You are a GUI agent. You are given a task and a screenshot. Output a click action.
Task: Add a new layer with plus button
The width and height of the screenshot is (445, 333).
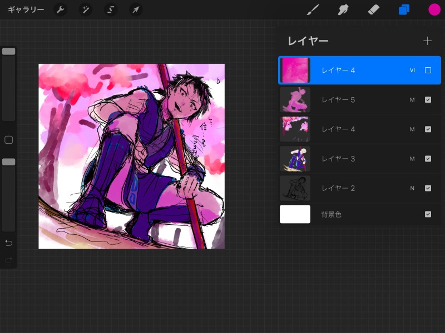tap(427, 41)
